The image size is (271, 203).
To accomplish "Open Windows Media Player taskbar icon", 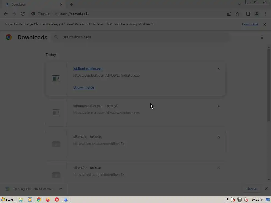I will click(30, 200).
